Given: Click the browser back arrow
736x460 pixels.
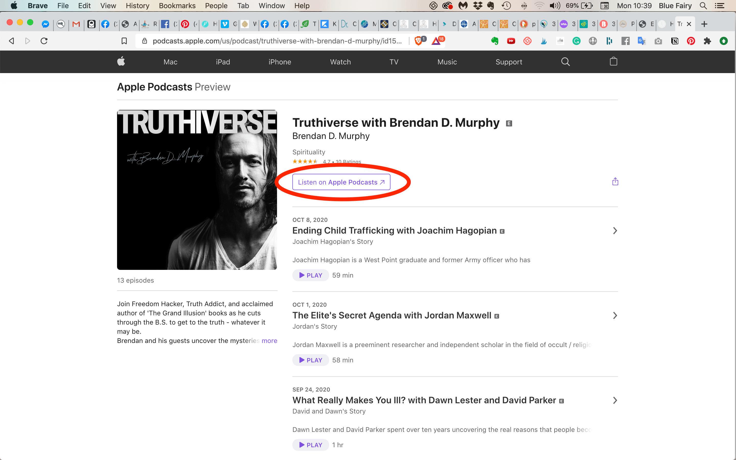Looking at the screenshot, I should click(11, 41).
